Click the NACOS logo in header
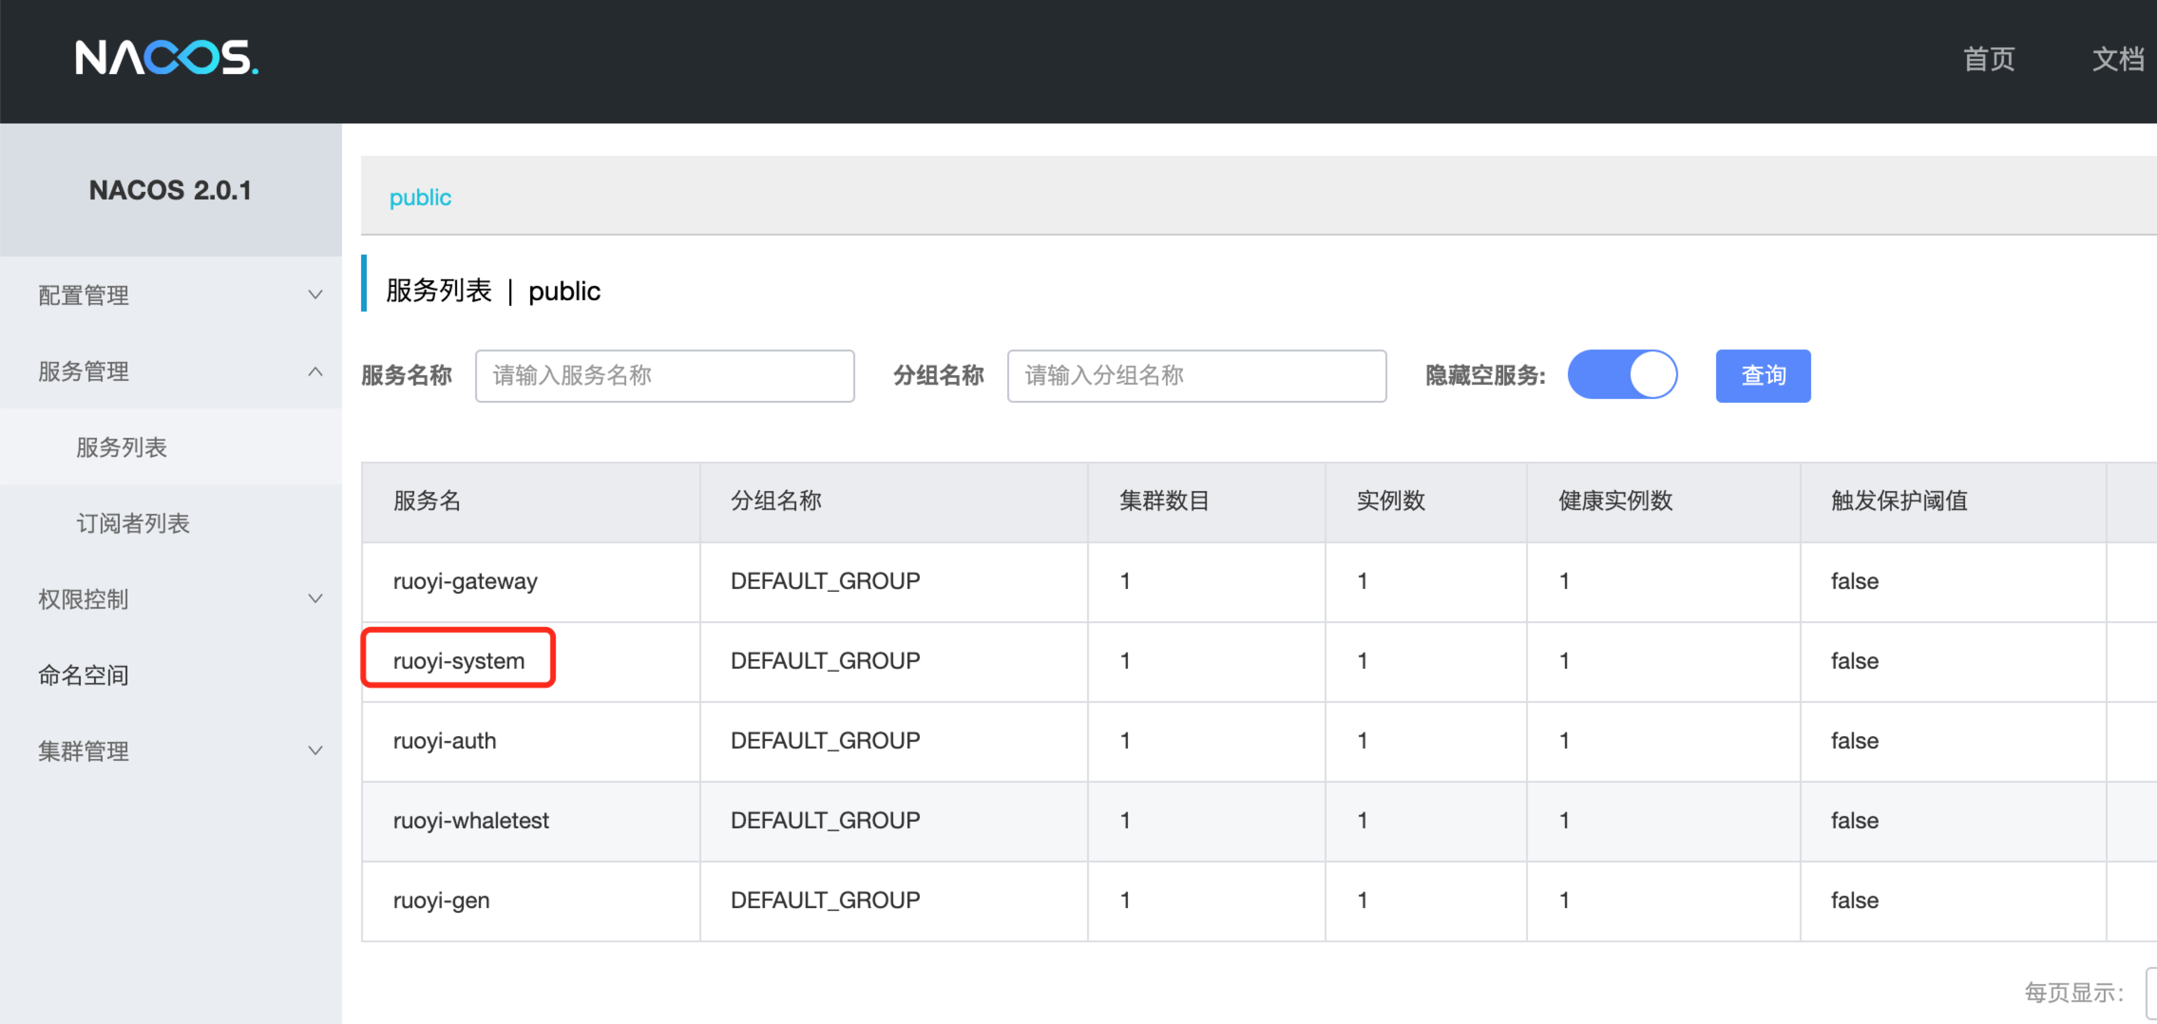The height and width of the screenshot is (1024, 2157). 167,58
